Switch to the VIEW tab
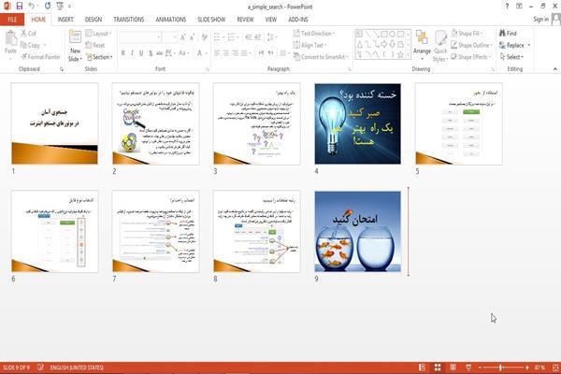 (271, 20)
